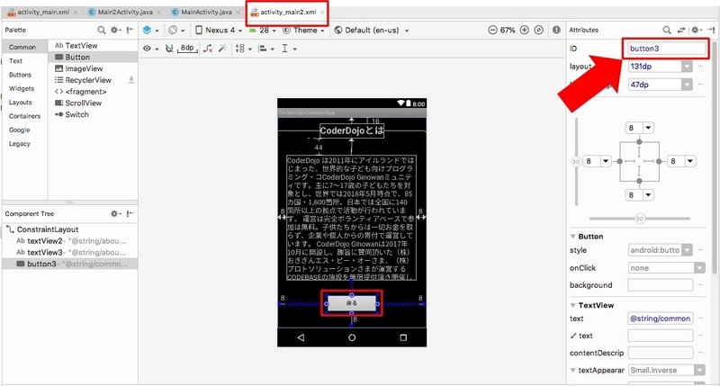720x386 pixels.
Task: Switch to activity_main.xml tab
Action: pos(42,12)
